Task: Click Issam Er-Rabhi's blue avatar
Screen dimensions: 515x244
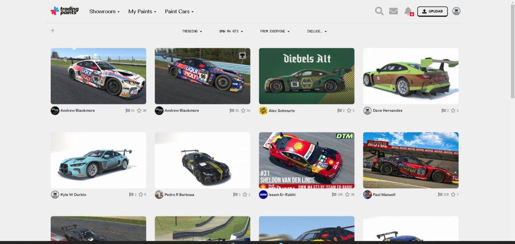Action: (x=263, y=194)
